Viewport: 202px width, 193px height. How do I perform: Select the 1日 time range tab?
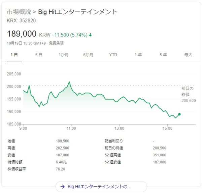coord(14,55)
